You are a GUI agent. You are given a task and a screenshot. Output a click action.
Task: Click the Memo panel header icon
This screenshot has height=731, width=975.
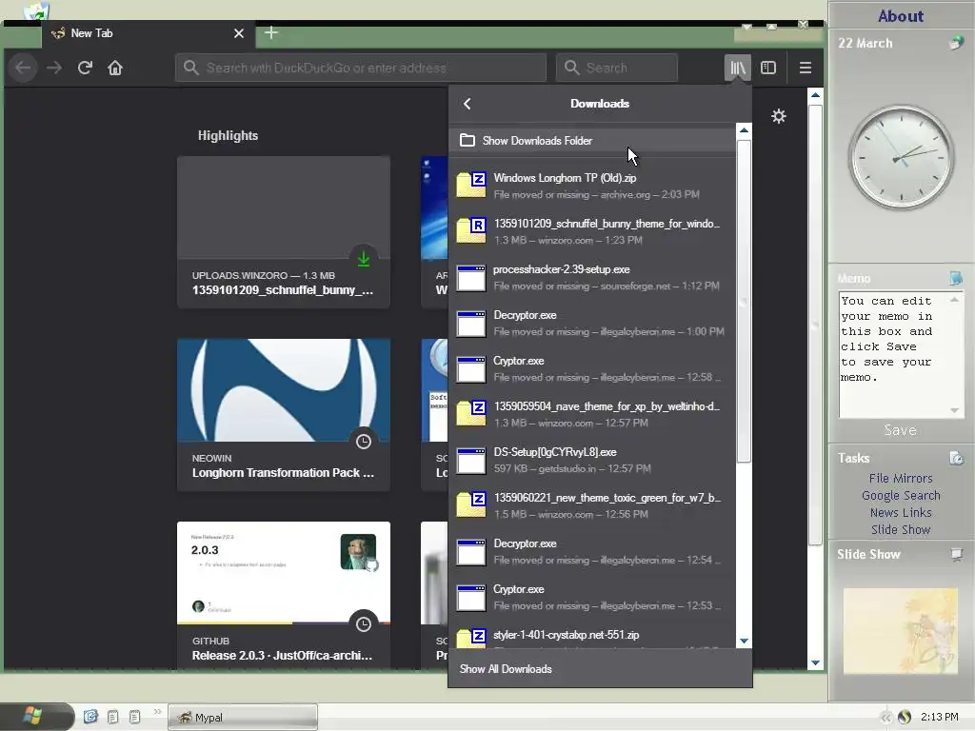pyautogui.click(x=956, y=278)
